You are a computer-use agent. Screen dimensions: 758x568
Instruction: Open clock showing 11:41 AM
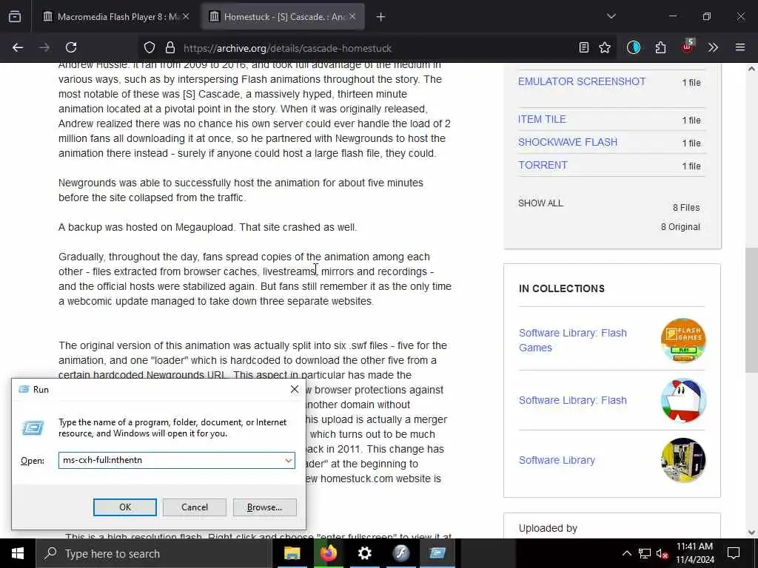coord(694,553)
